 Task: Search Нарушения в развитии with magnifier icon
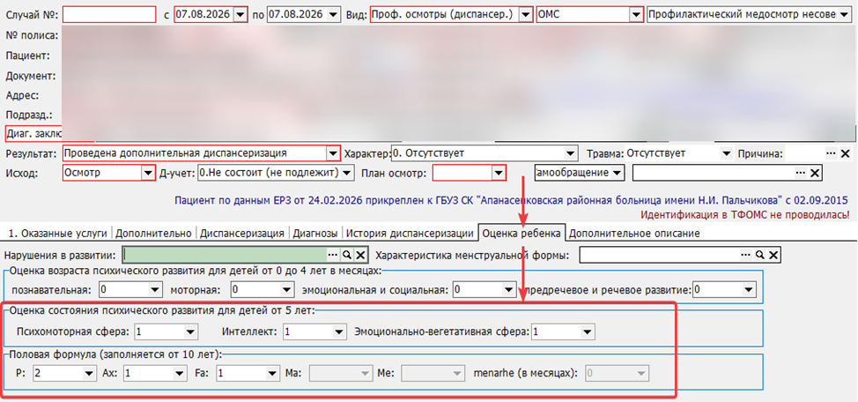click(347, 256)
